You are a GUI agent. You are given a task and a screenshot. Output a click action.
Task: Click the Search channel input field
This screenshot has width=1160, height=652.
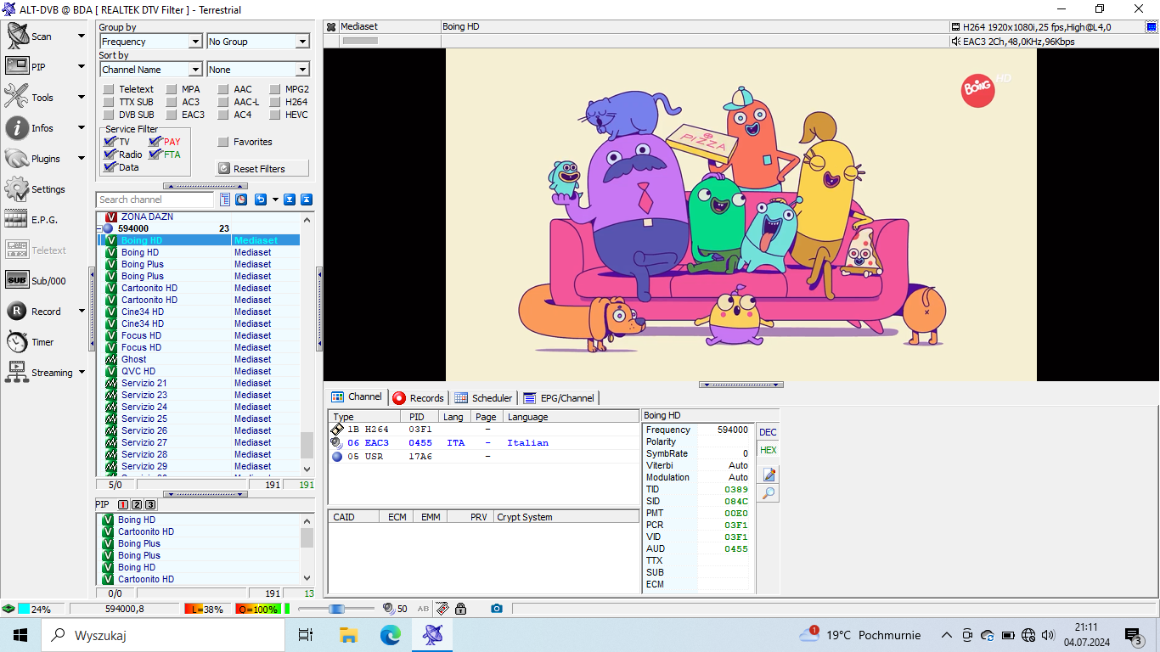click(155, 200)
